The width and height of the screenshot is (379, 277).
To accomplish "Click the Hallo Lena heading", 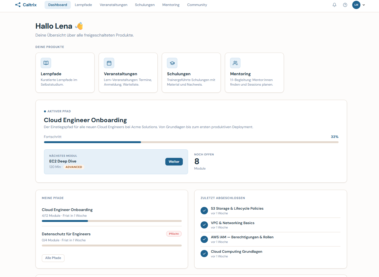I will (x=54, y=26).
